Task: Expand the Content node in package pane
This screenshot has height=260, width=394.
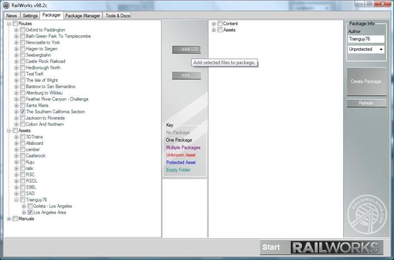Action: pos(214,24)
